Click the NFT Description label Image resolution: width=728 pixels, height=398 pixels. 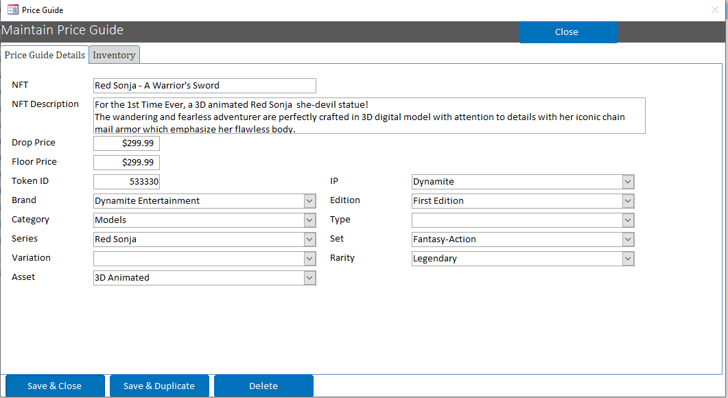[45, 104]
